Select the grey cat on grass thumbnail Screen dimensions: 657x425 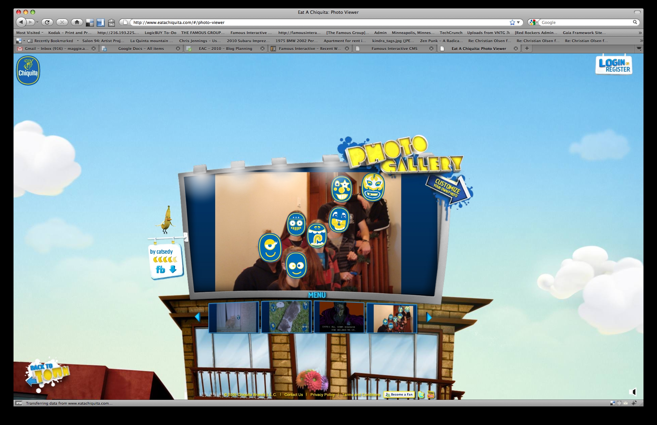[286, 317]
